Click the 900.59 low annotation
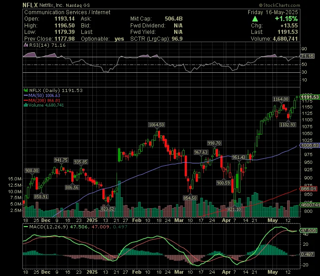Image resolution: width=320 pixels, height=276 pixels. (x=223, y=183)
